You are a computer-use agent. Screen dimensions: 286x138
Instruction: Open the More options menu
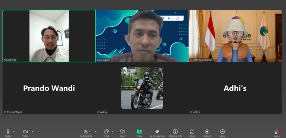coord(222,133)
